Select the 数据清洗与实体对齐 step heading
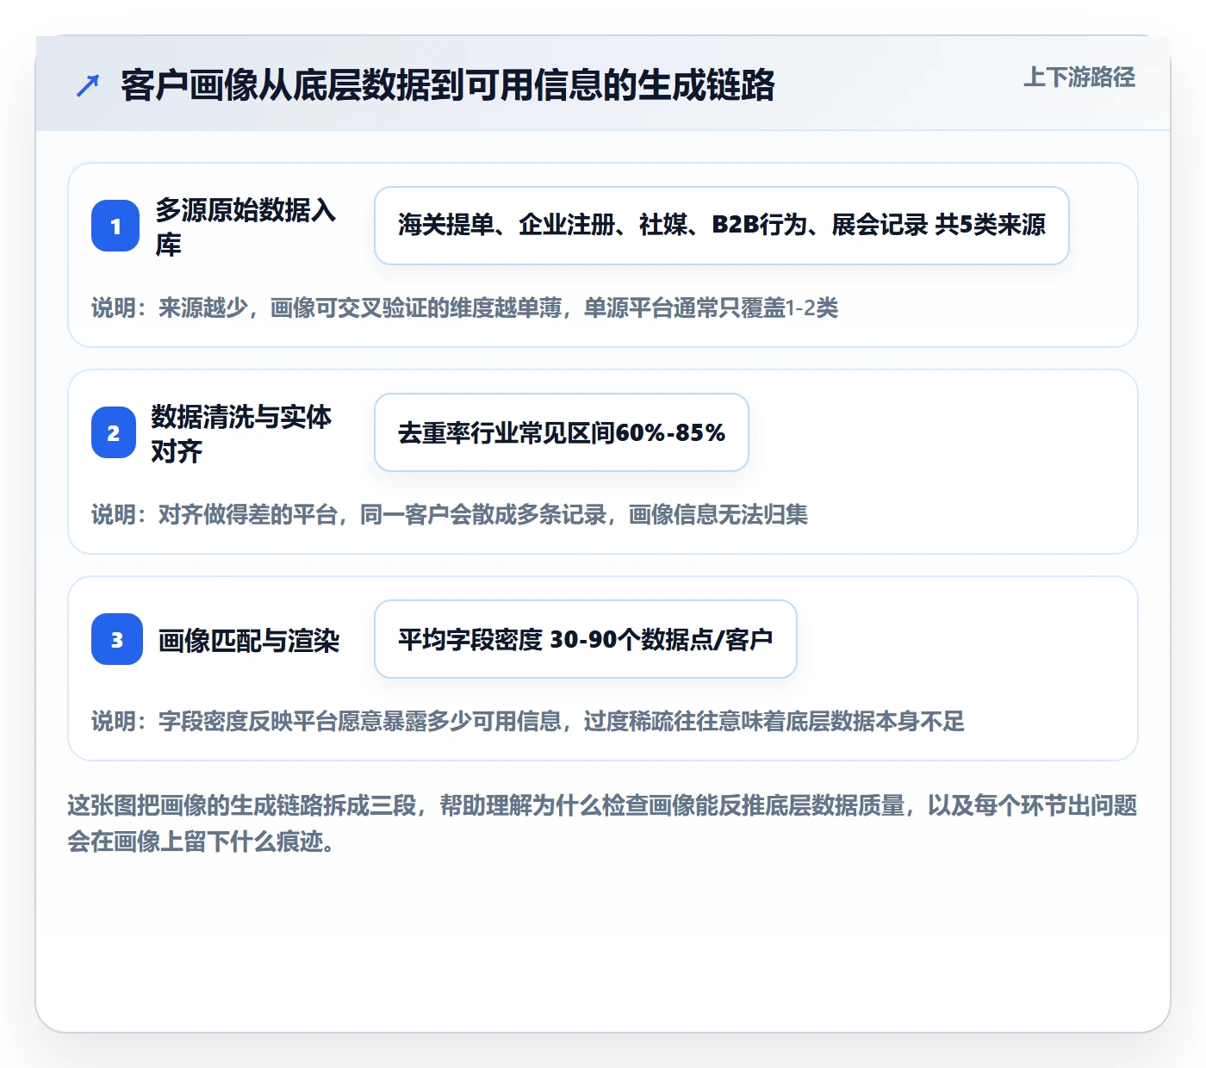This screenshot has width=1206, height=1068. pyautogui.click(x=241, y=433)
